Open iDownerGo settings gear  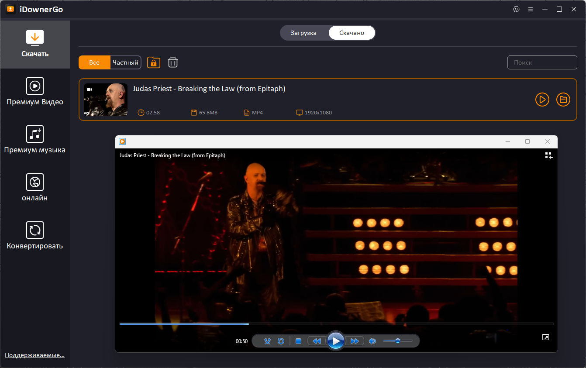pyautogui.click(x=516, y=9)
